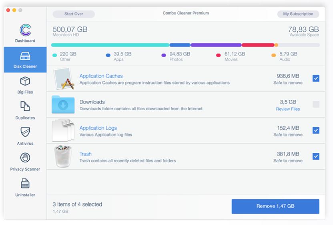Click the purple Photos storage bar segment
This screenshot has height=225, width=333.
point(216,45)
